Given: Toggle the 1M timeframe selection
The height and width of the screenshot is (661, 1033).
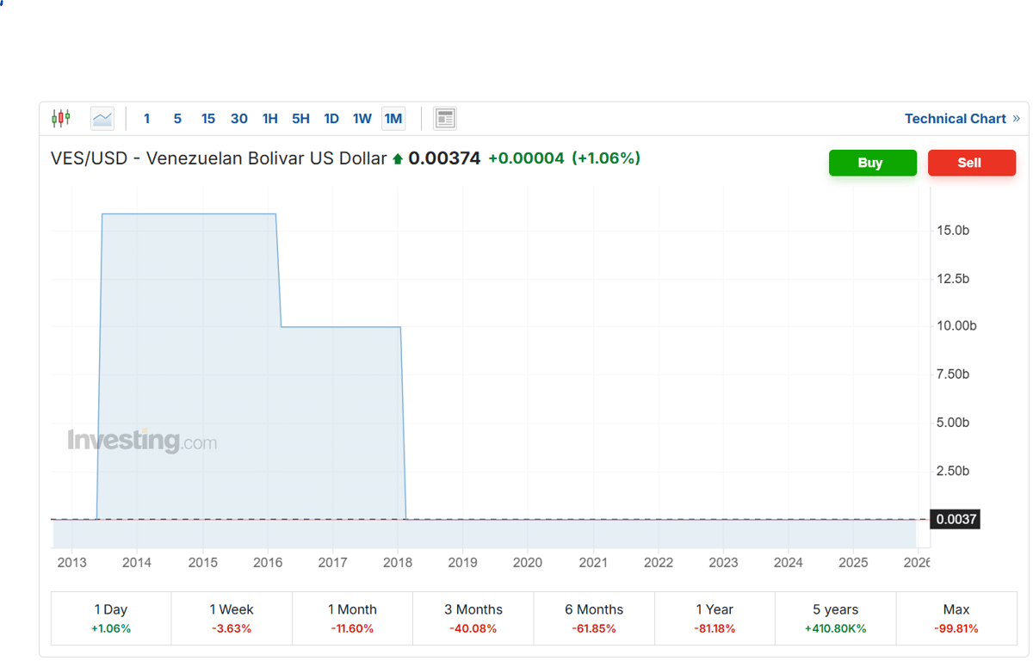Looking at the screenshot, I should [393, 118].
